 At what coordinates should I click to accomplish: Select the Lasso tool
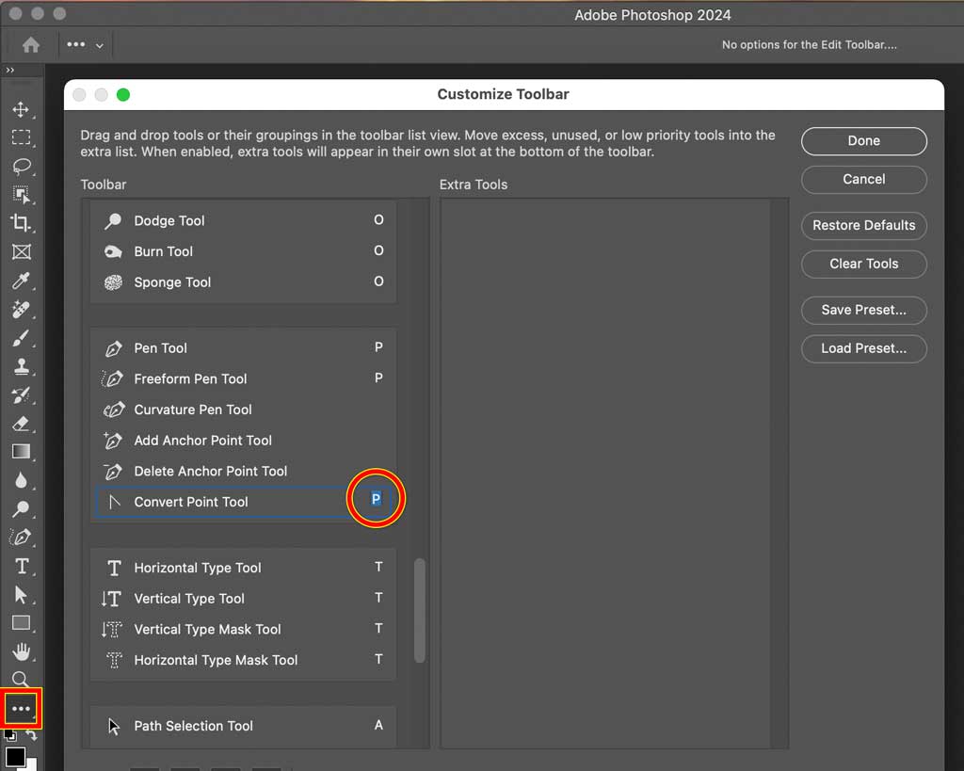[21, 167]
